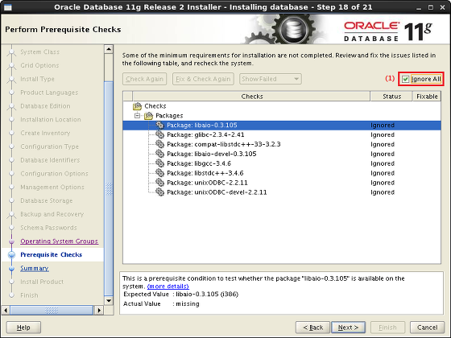This screenshot has width=451, height=338.
Task: Collapse the Packages tree node
Action: coord(137,116)
